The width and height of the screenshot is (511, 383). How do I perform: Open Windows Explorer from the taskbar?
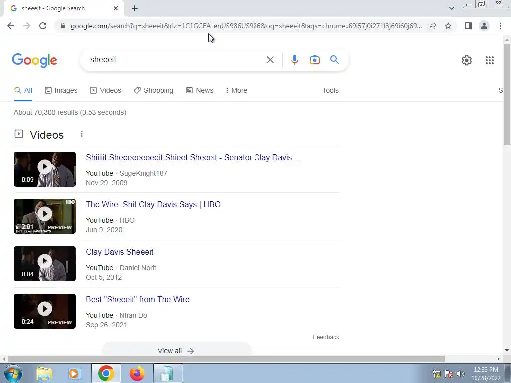coord(44,374)
